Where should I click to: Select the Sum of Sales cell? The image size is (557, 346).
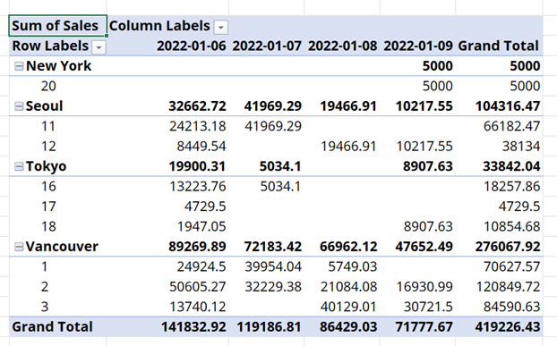57,26
